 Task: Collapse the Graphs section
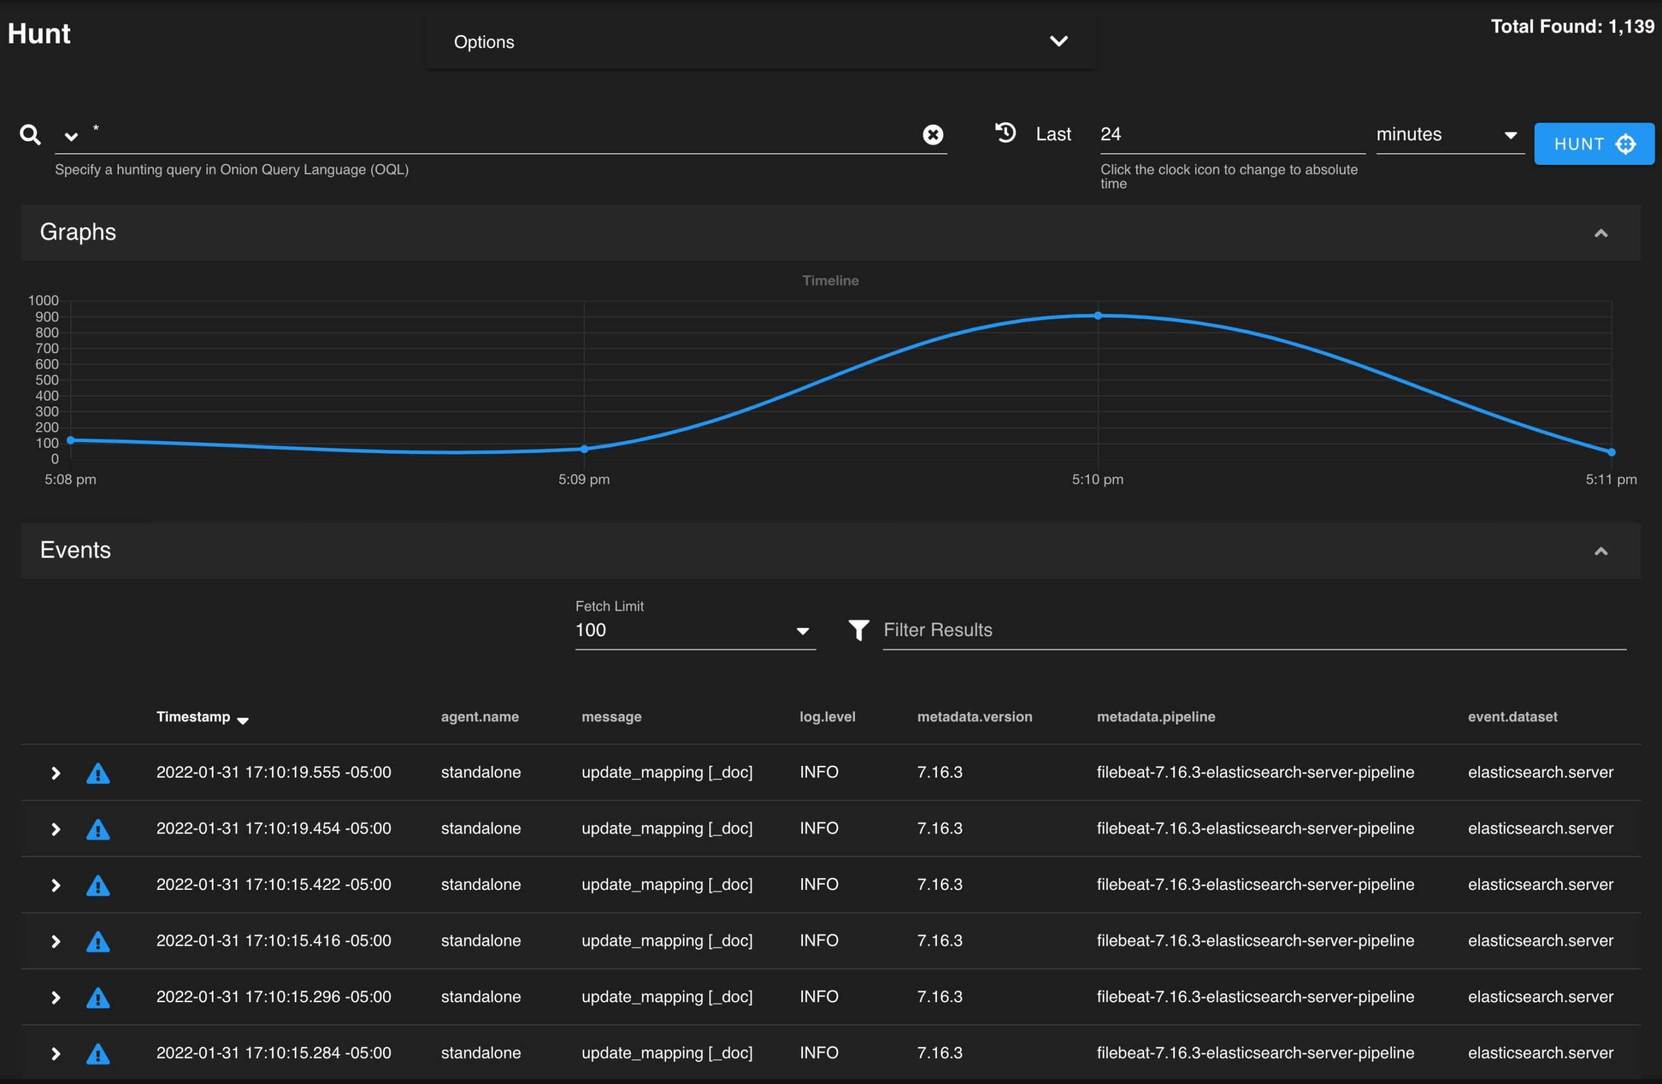(x=1600, y=233)
